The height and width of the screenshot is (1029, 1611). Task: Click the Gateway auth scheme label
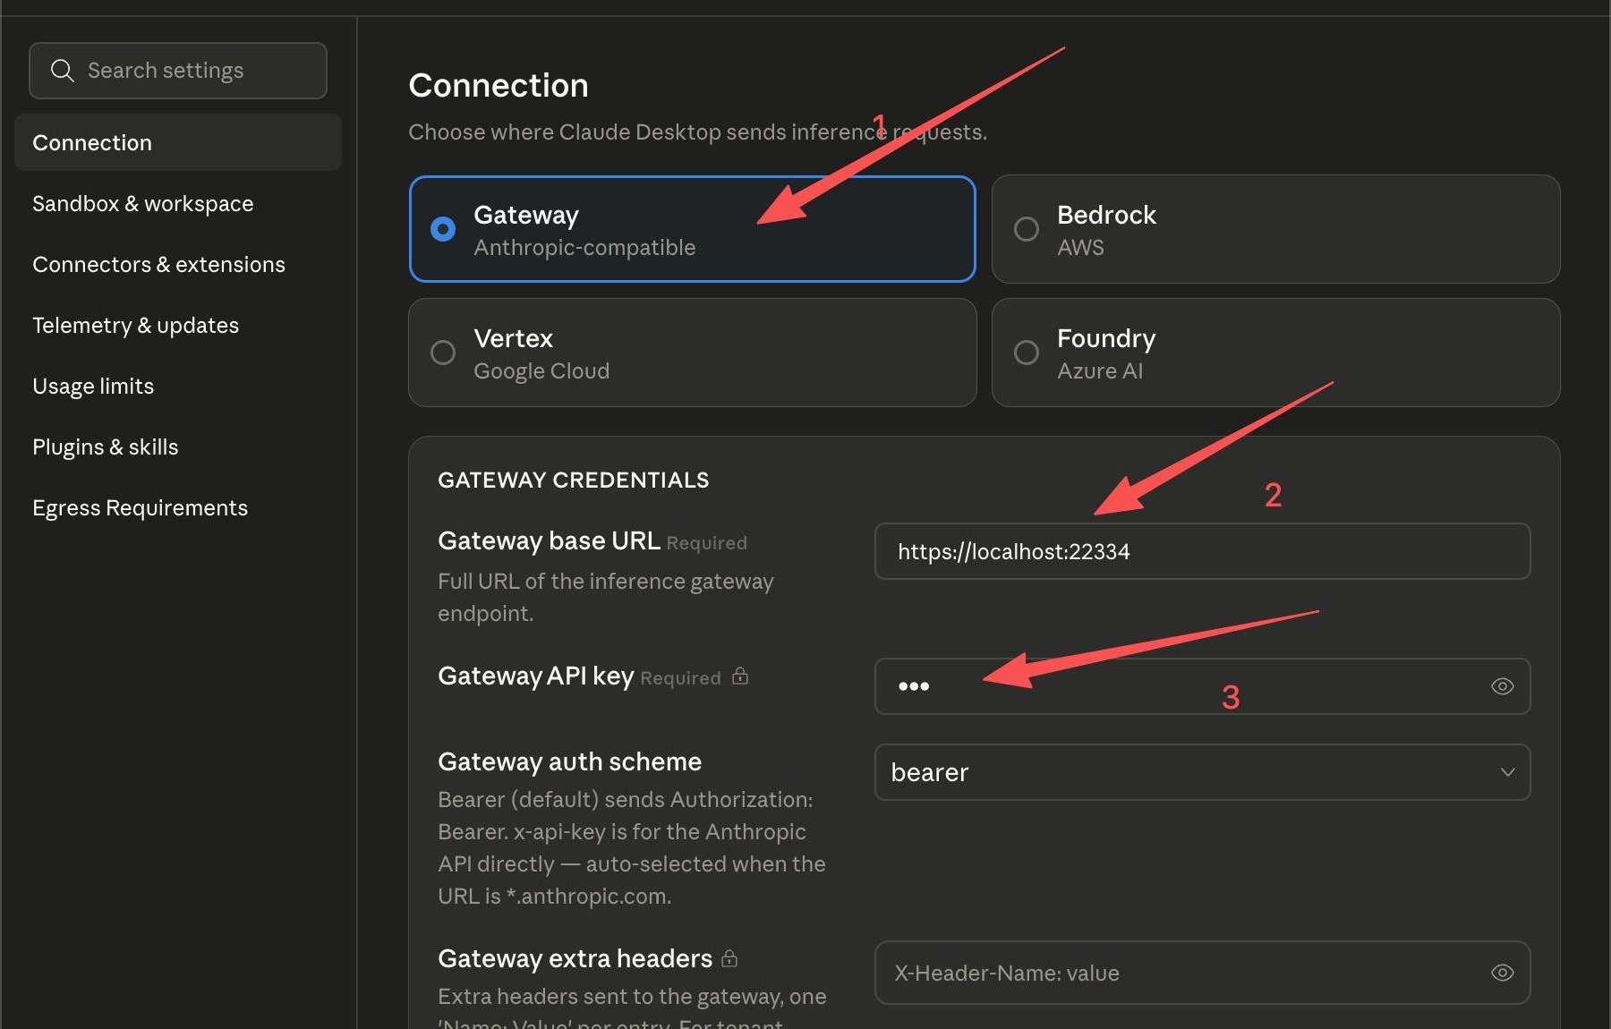pos(569,761)
